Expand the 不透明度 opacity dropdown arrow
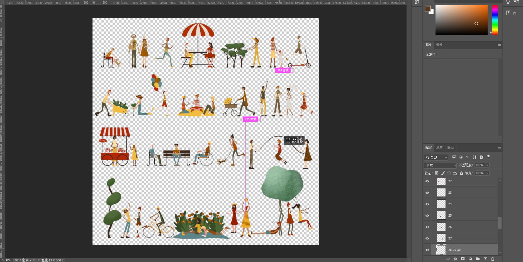523x262 pixels. point(487,165)
